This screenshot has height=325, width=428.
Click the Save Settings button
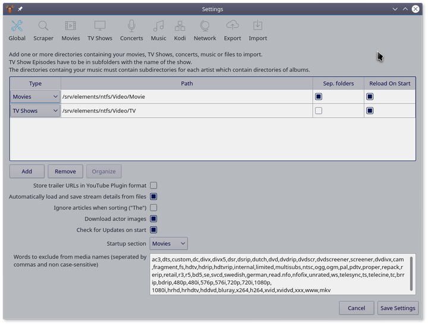point(398,308)
